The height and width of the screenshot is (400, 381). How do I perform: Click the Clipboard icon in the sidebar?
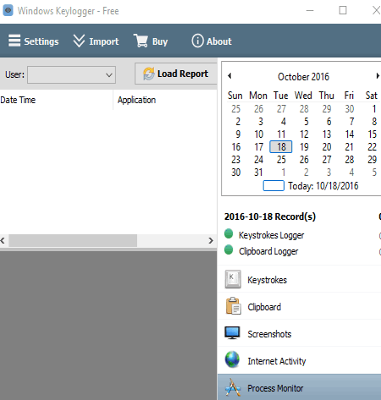(233, 306)
